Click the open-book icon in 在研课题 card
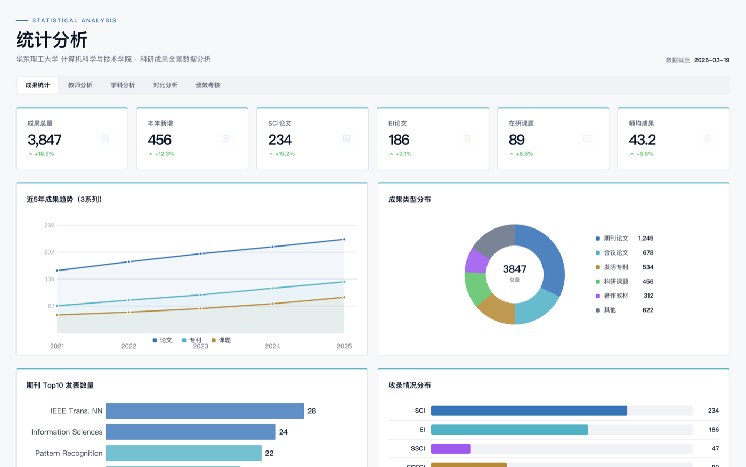 [x=587, y=139]
